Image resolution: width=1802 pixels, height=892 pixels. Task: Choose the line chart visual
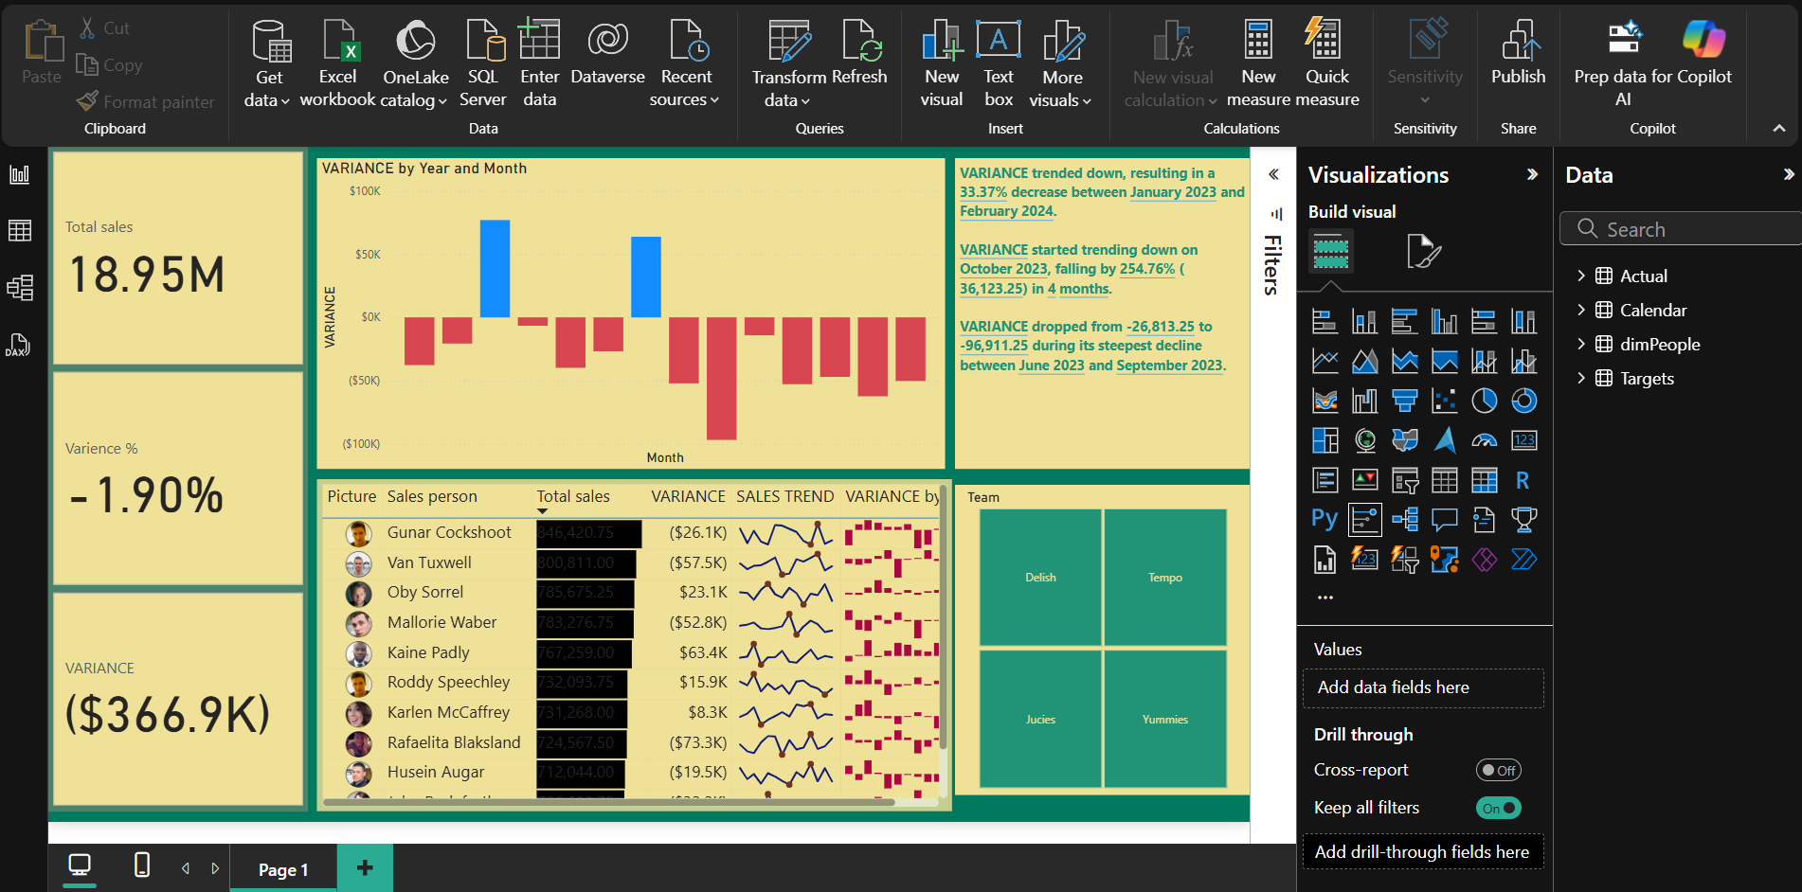pyautogui.click(x=1324, y=361)
